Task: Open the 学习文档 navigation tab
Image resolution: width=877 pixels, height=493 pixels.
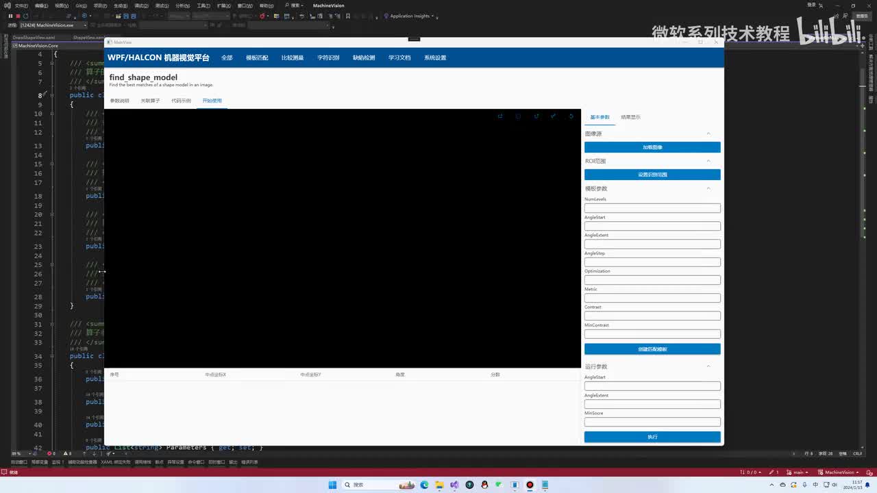Action: [399, 58]
